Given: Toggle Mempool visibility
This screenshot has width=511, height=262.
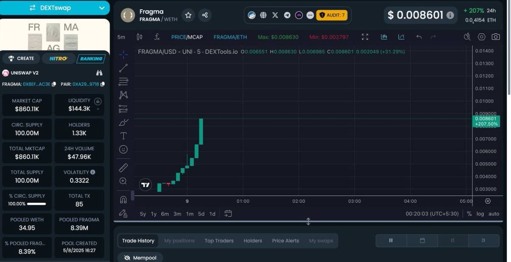Looking at the screenshot, I should (x=140, y=257).
